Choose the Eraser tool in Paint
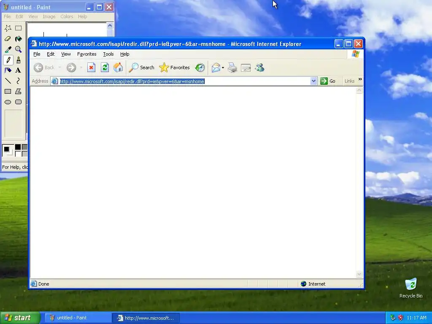Screen dimensions: 432x324 pyautogui.click(x=8, y=39)
